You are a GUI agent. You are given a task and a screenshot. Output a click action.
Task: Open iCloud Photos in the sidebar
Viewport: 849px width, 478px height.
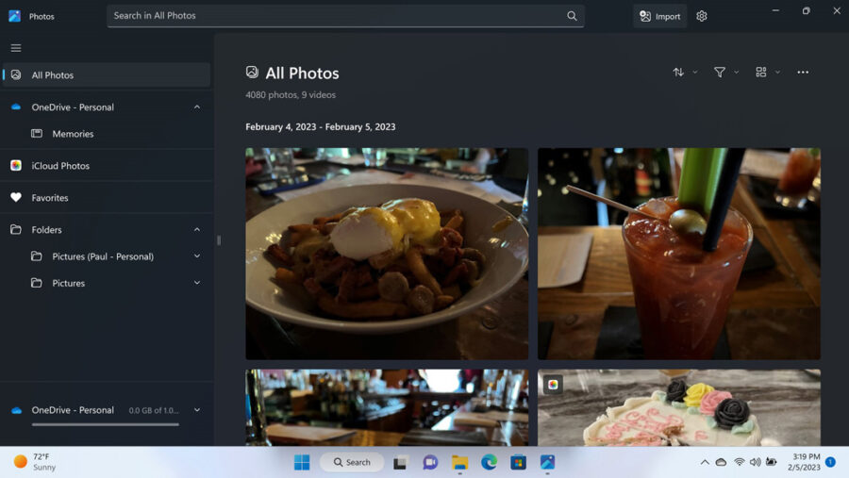[60, 166]
